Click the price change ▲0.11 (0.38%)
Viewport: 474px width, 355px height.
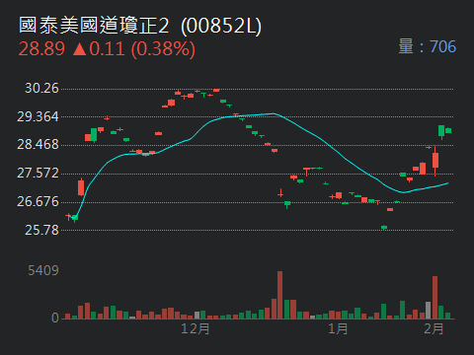pyautogui.click(x=133, y=49)
